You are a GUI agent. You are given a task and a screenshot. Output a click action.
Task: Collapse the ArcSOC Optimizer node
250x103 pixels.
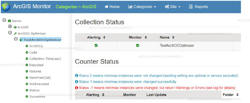pyautogui.click(x=10, y=33)
